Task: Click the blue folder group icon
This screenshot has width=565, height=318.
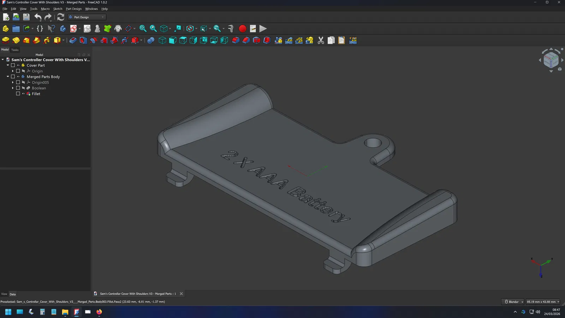Action: tap(16, 29)
